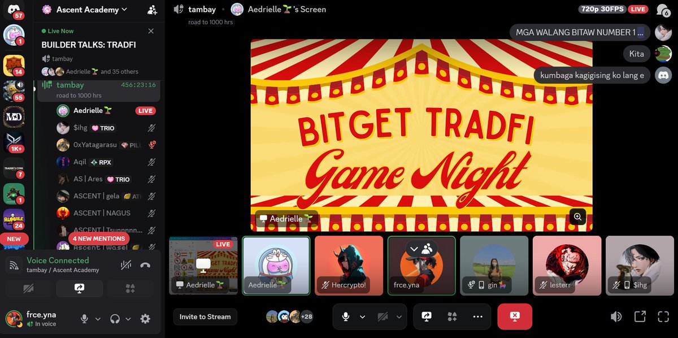678x338 pixels.
Task: Select Aedrielle's Doraemon avatar tile
Action: pyautogui.click(x=276, y=266)
